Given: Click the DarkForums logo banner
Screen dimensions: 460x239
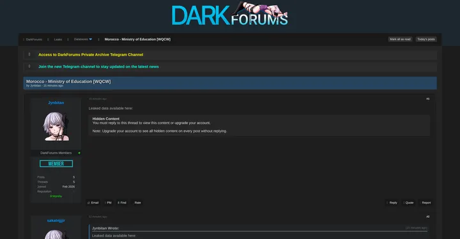Looking at the screenshot, I should 230,14.
